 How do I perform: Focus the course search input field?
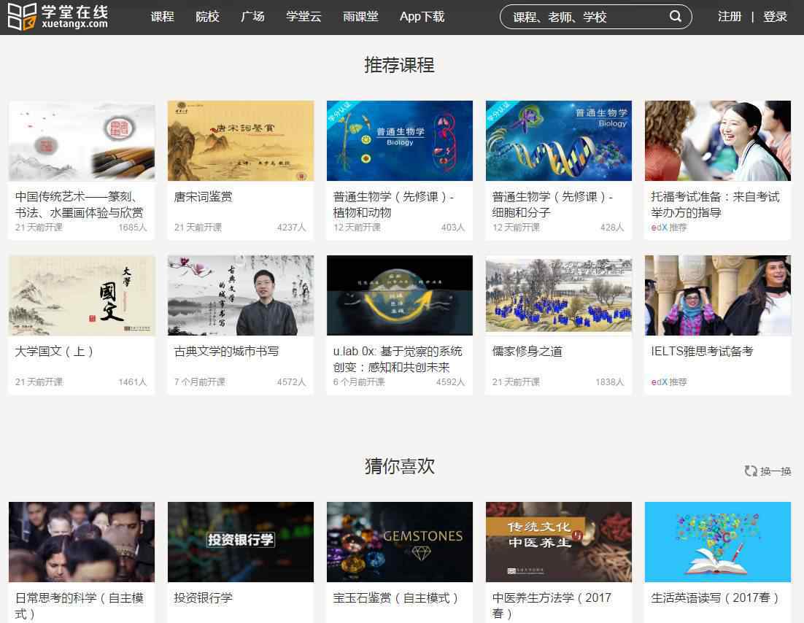(584, 17)
